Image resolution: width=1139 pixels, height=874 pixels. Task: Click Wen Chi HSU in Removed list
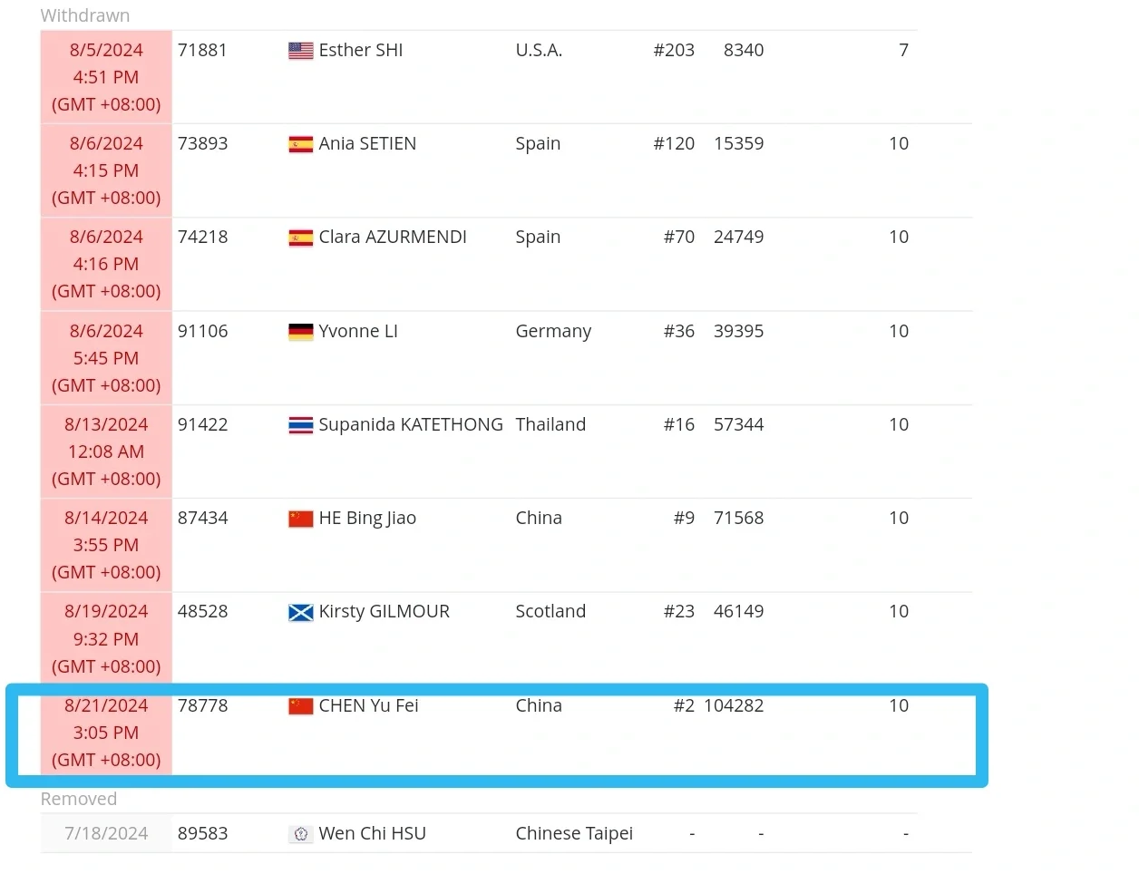pos(373,833)
